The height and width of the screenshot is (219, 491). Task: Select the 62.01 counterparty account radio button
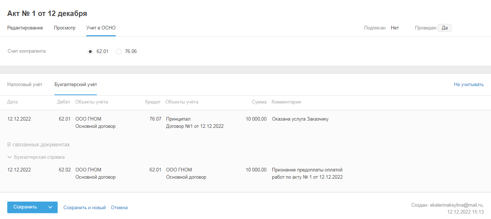pos(90,52)
